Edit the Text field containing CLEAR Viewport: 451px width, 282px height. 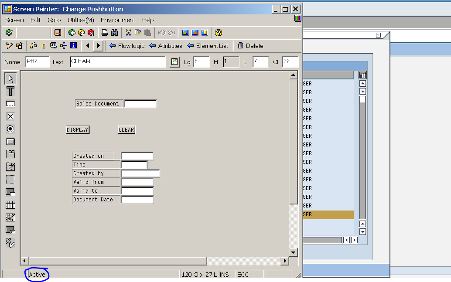tap(118, 61)
